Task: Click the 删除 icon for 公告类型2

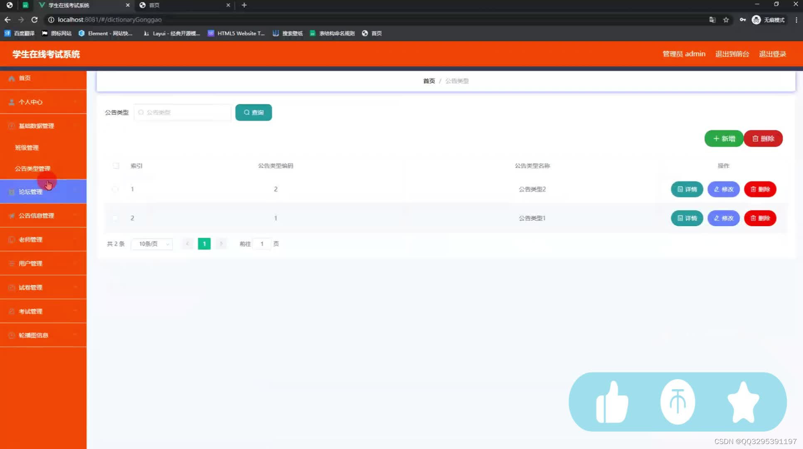Action: pos(761,189)
